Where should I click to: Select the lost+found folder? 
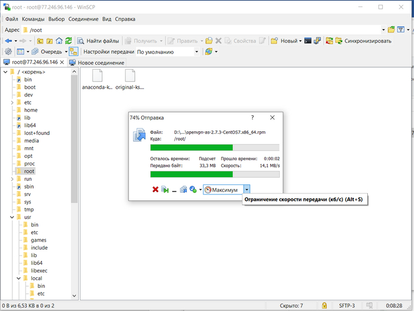37,133
